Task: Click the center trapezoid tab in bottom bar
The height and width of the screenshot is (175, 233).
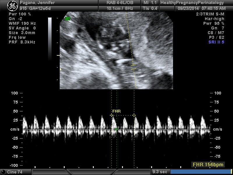Action: coord(91,172)
